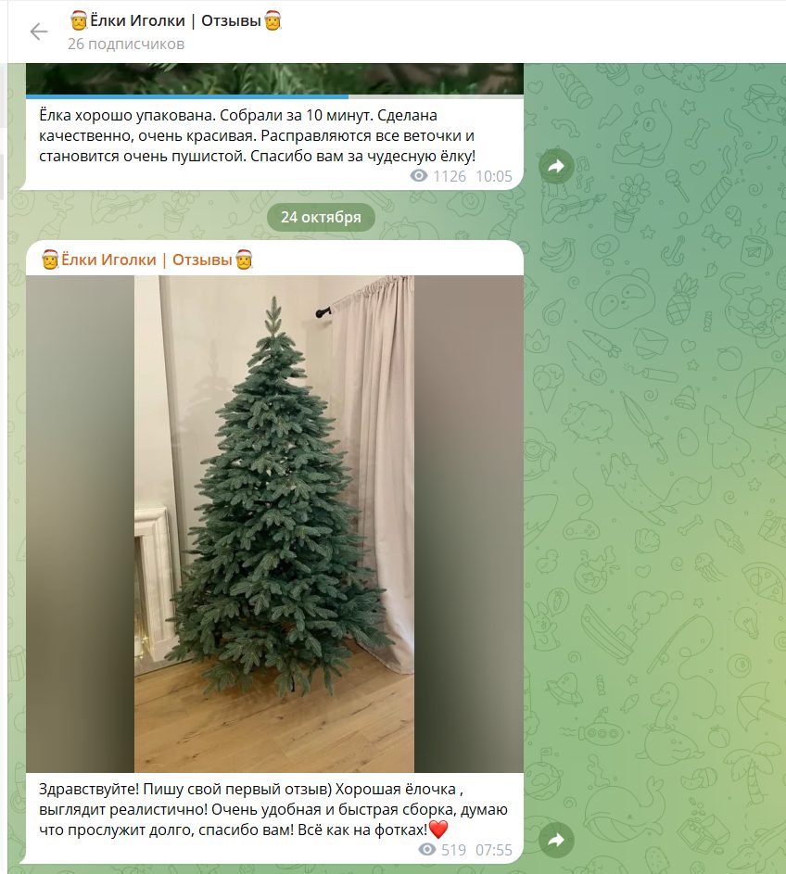The width and height of the screenshot is (786, 874).
Task: Click the 24 октября date badge
Action: (321, 217)
